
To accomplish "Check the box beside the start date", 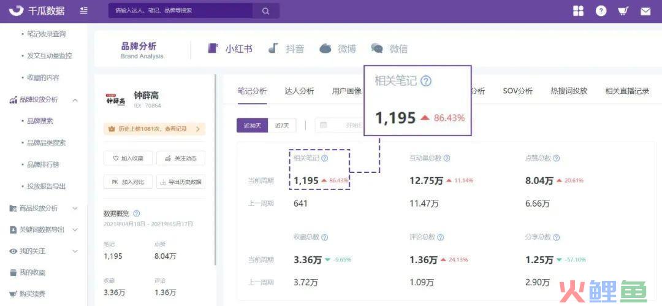I will 324,125.
